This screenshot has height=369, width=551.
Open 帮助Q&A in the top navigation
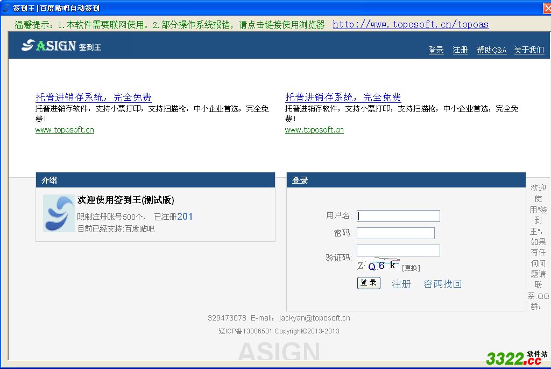tap(492, 50)
